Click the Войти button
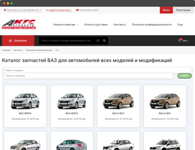195x150 pixels. tap(166, 10)
